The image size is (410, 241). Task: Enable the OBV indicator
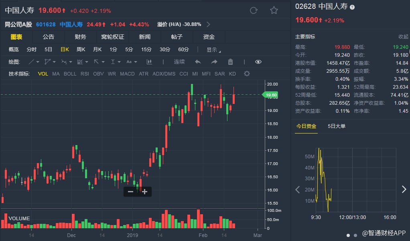click(98, 74)
